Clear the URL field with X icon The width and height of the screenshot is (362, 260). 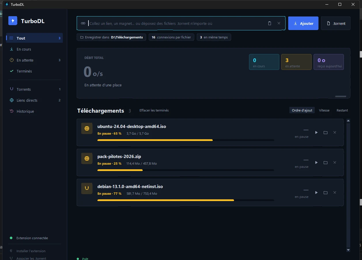pos(279,23)
